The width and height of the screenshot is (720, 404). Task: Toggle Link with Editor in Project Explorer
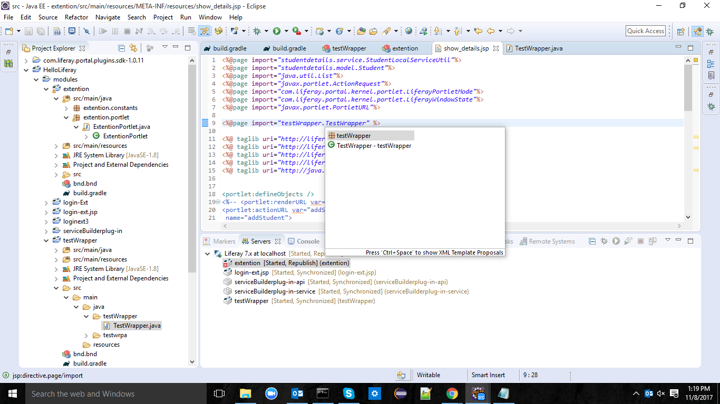[133, 48]
